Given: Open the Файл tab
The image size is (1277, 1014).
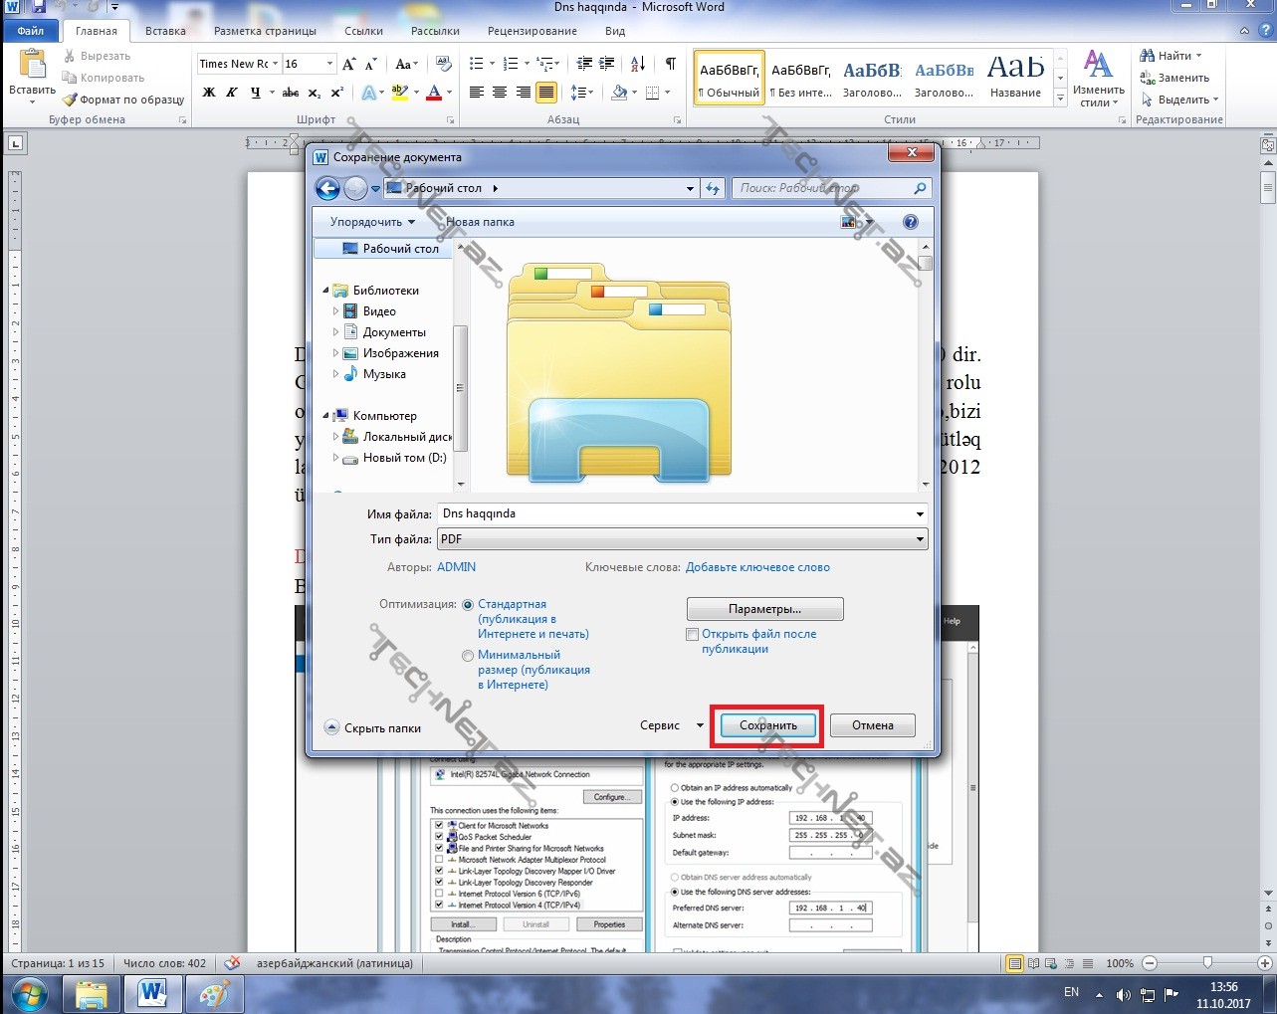Looking at the screenshot, I should pyautogui.click(x=31, y=31).
